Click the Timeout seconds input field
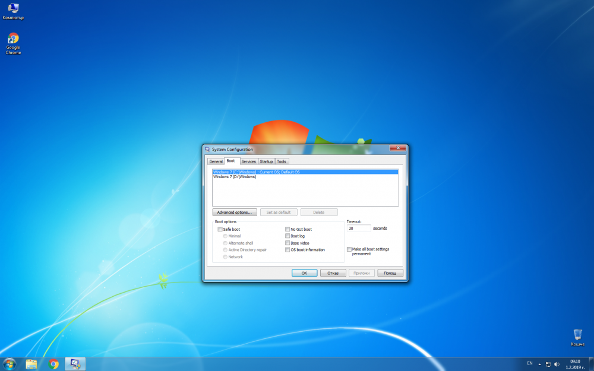Image resolution: width=594 pixels, height=371 pixels. tap(359, 229)
